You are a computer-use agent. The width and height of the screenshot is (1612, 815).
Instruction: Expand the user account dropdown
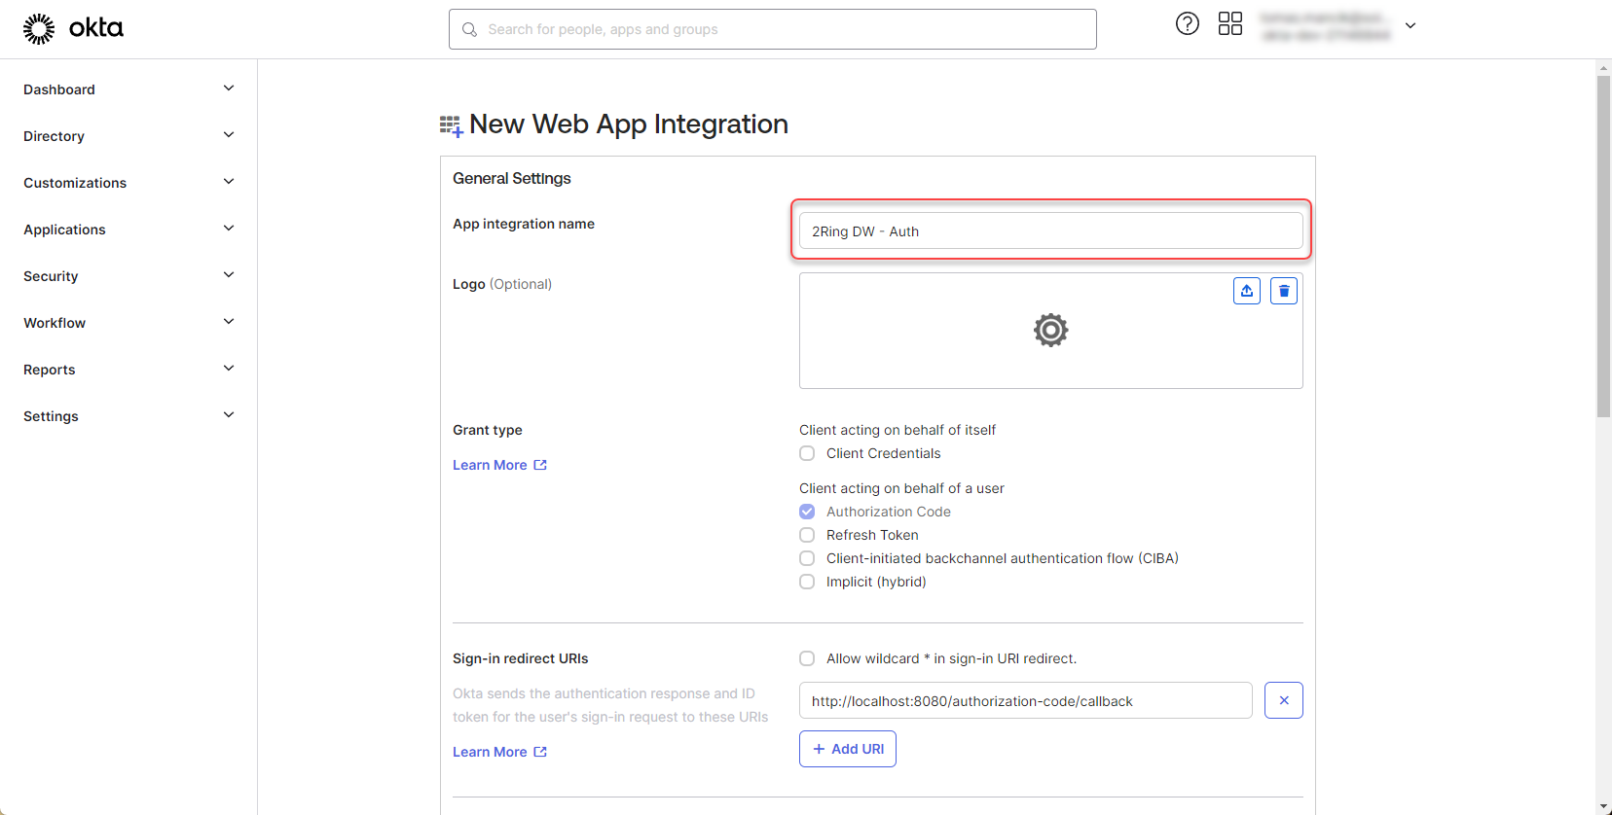tap(1410, 26)
